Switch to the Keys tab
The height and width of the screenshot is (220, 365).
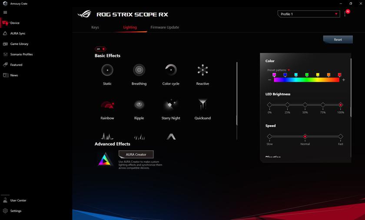tap(95, 27)
